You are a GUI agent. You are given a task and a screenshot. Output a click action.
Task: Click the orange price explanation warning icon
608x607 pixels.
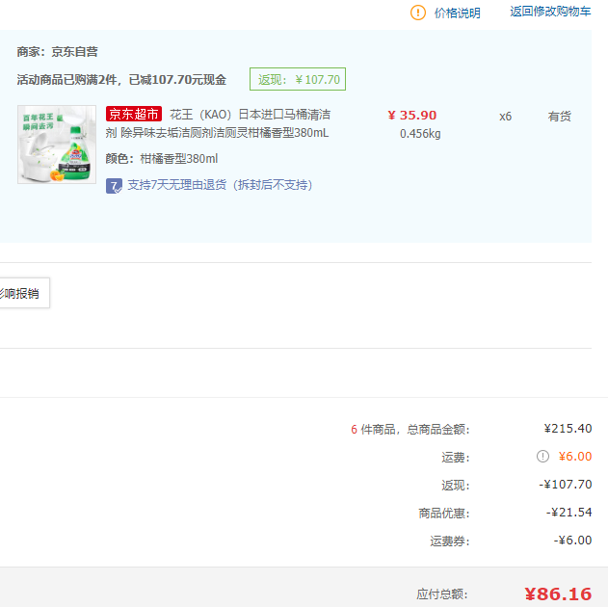(417, 13)
